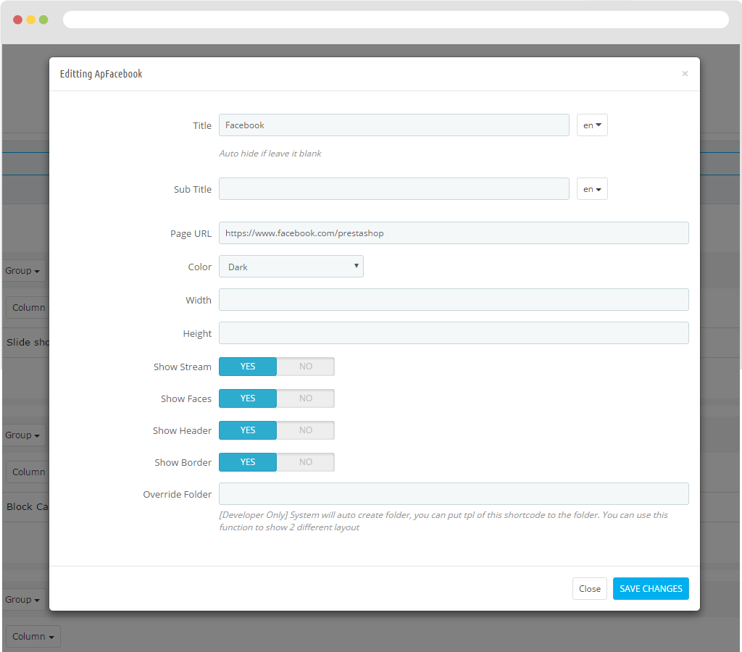Viewport: 742px width, 652px height.
Task: Open the Title language dropdown
Action: click(x=592, y=125)
